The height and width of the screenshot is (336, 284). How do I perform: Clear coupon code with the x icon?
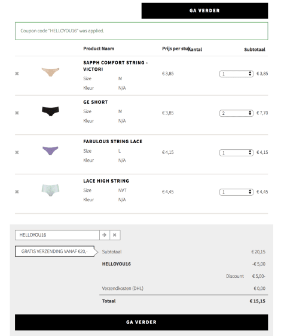(x=115, y=235)
